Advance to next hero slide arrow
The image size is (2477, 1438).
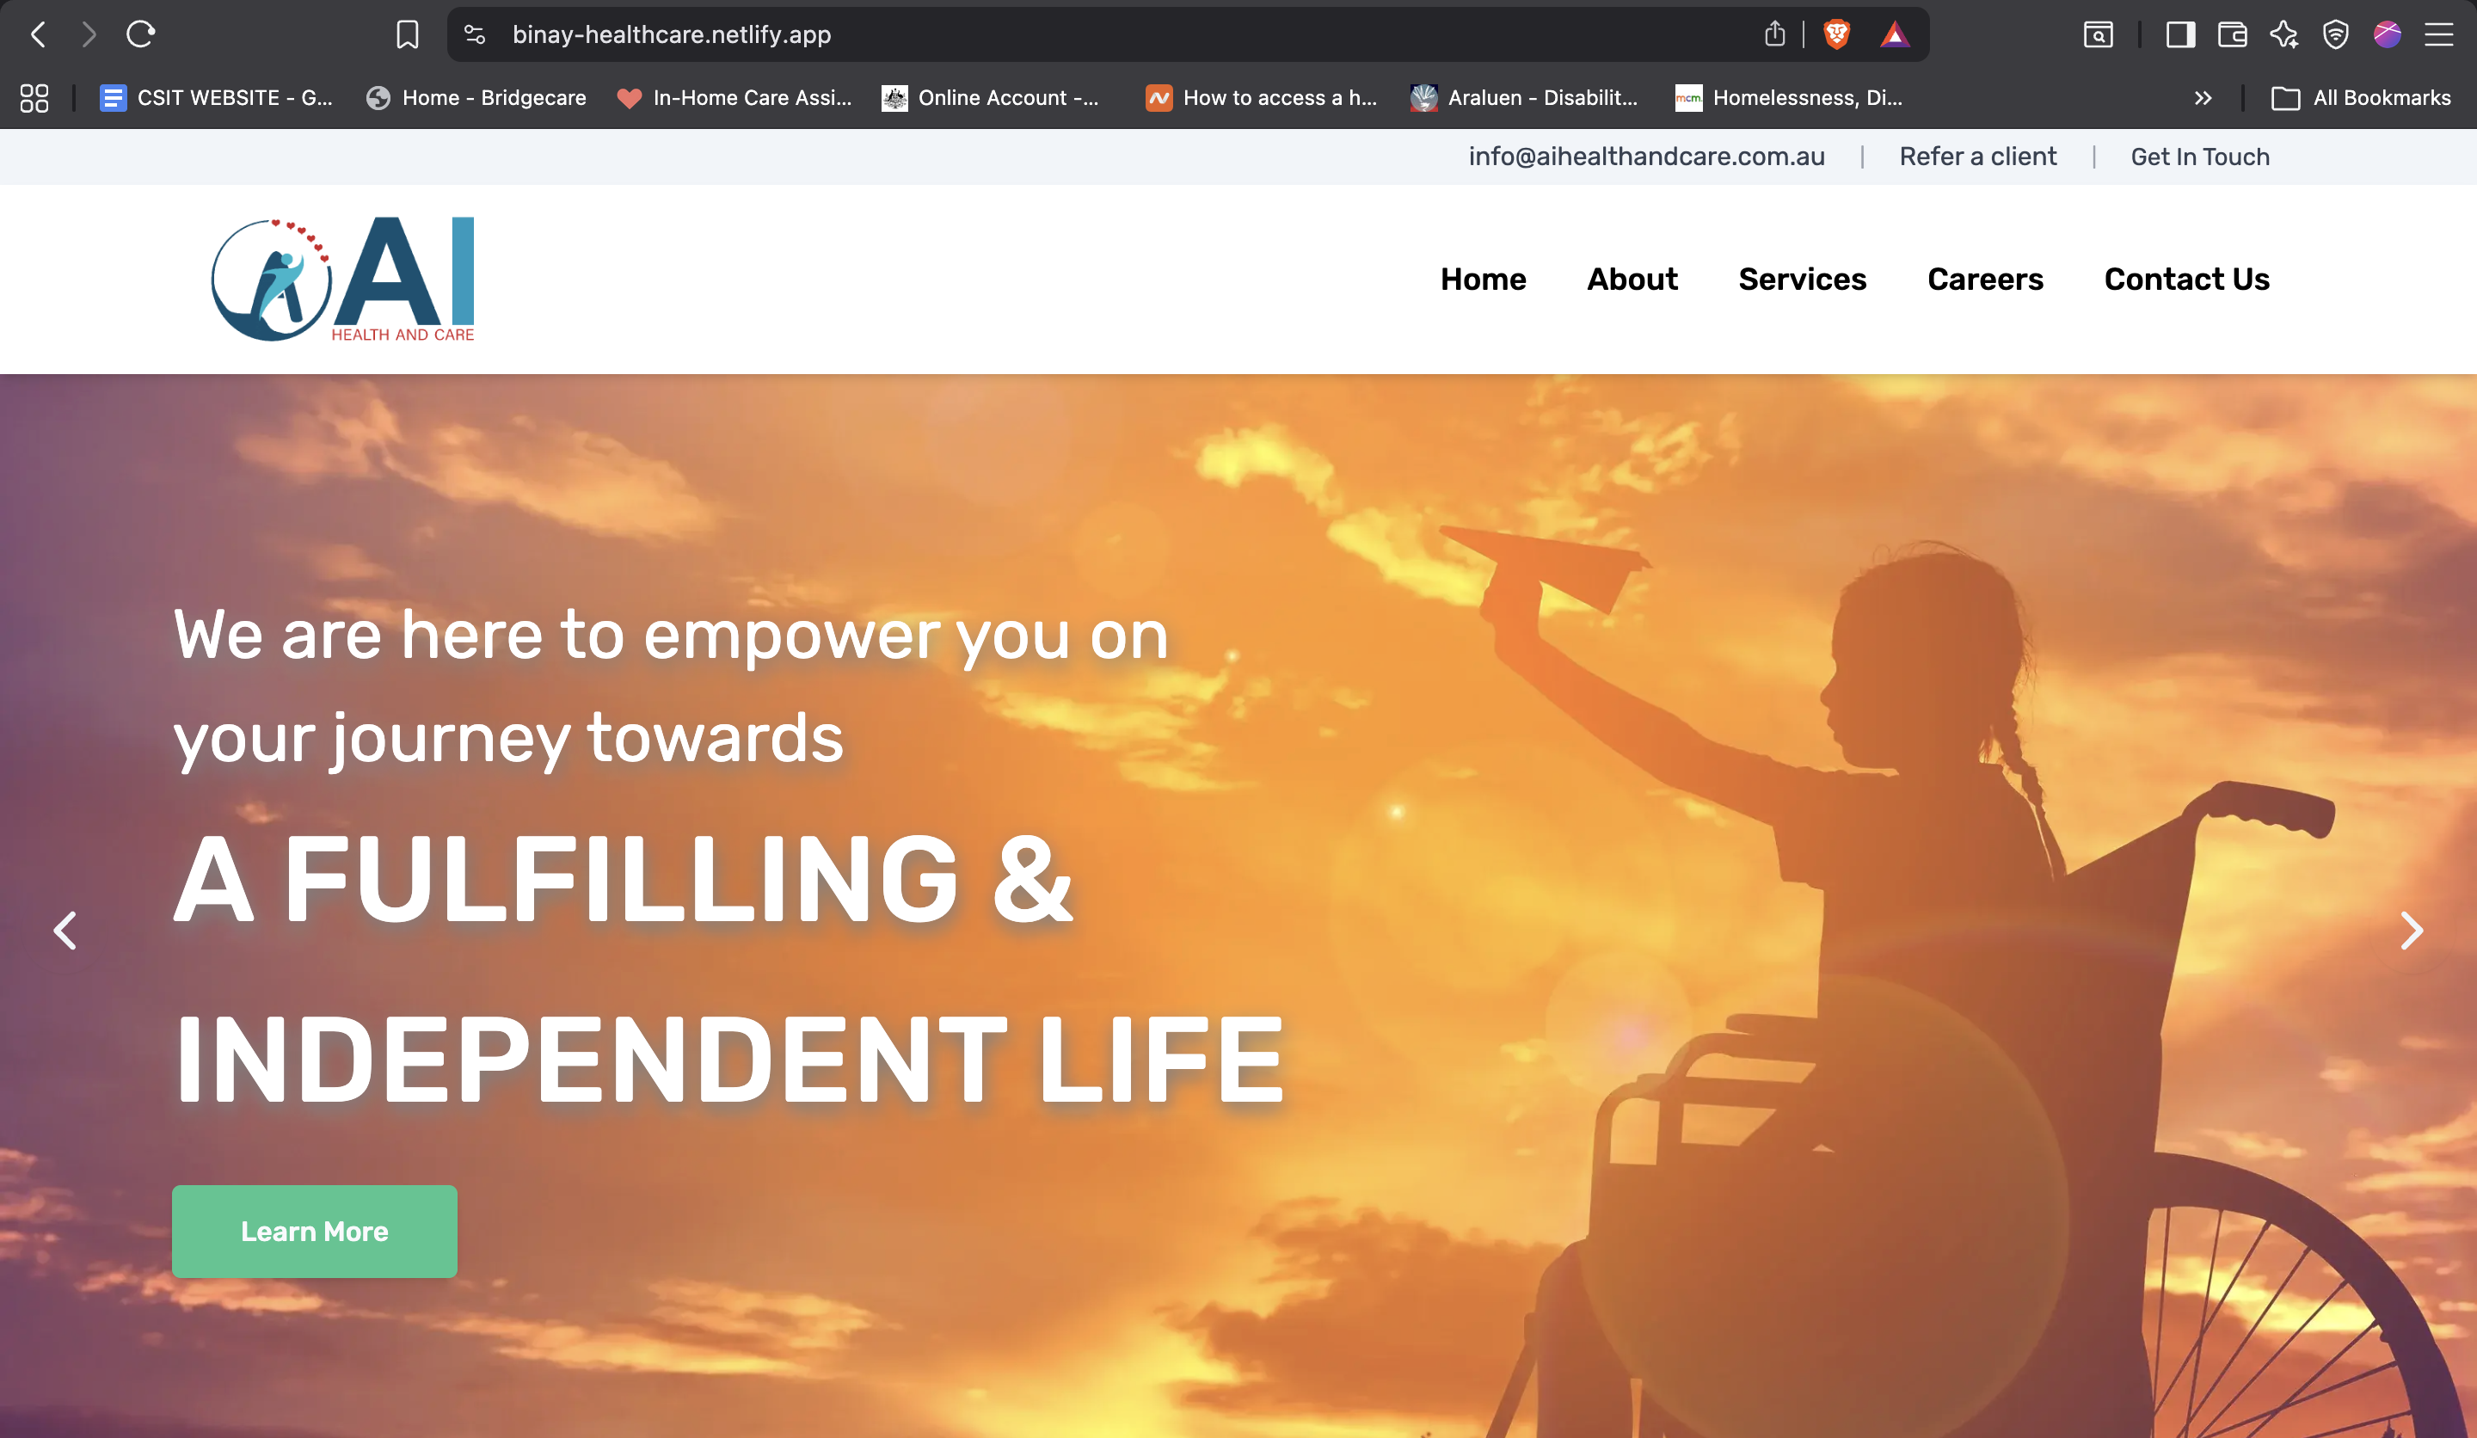pyautogui.click(x=2411, y=930)
